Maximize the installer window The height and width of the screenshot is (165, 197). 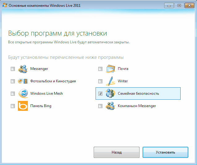179,6
